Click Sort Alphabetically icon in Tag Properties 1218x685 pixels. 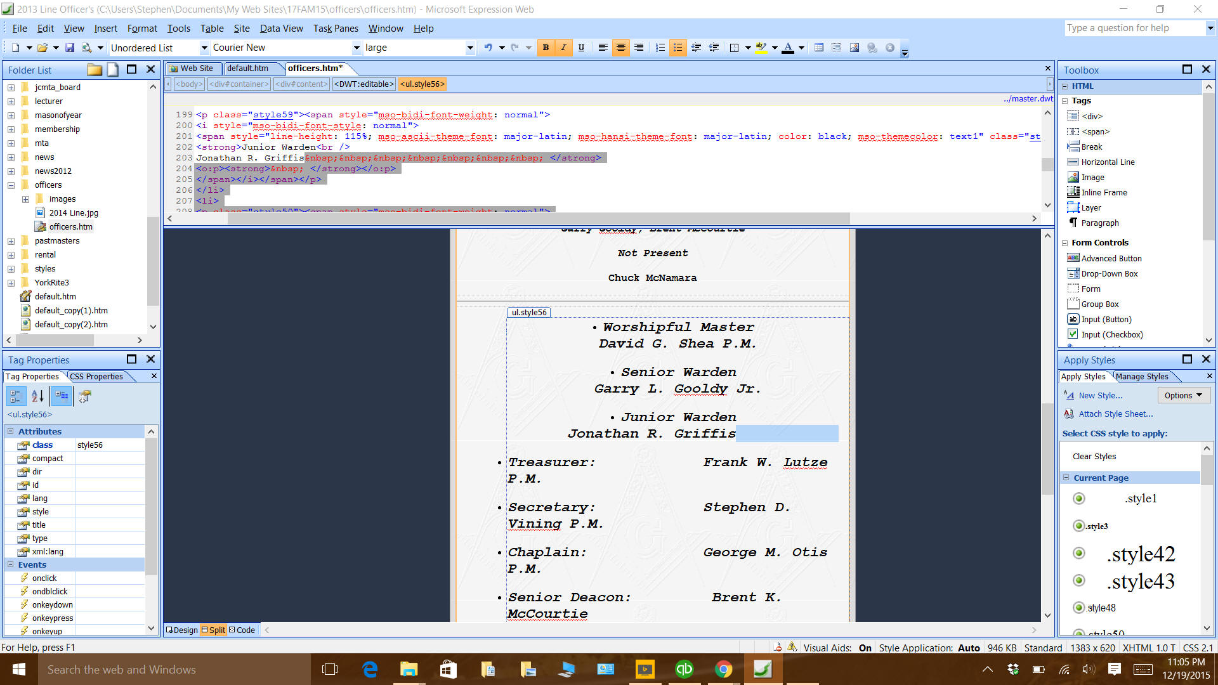coord(37,396)
